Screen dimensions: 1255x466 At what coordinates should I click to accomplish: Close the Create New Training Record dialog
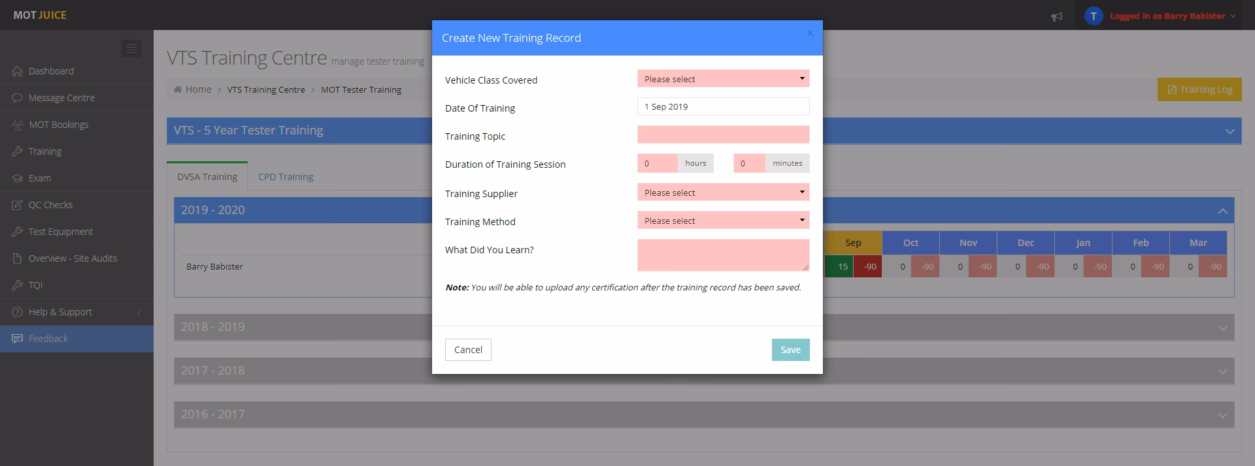pyautogui.click(x=810, y=33)
